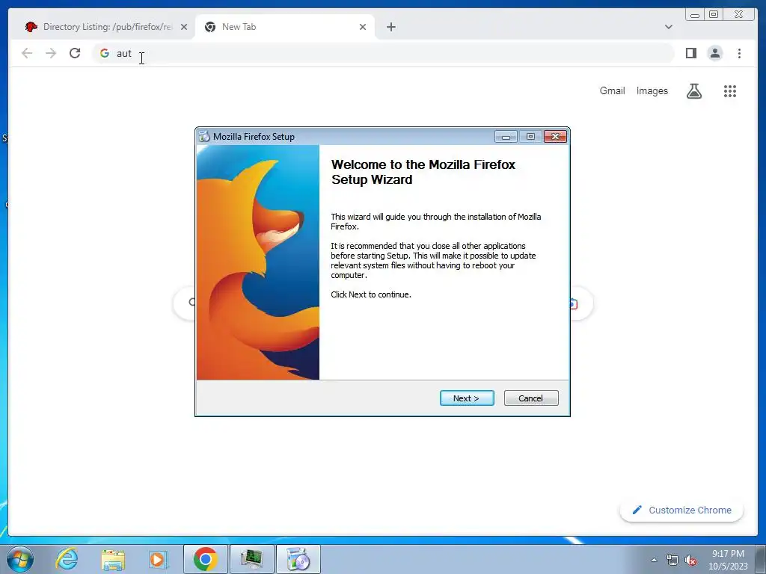766x574 pixels.
Task: Click the 'Click Next to continue.' text
Action: point(371,294)
